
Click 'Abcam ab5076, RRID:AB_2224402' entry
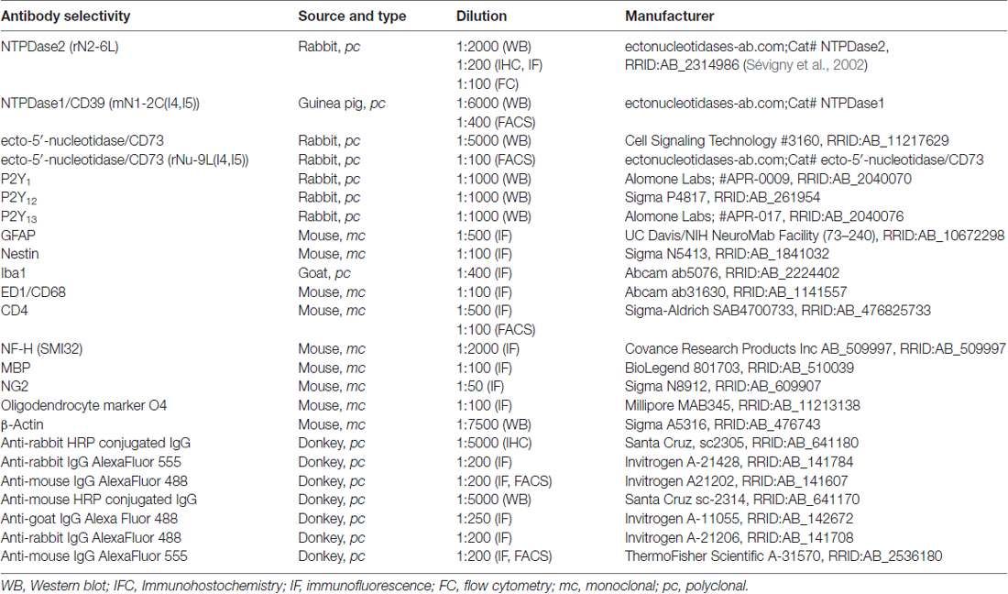(732, 273)
